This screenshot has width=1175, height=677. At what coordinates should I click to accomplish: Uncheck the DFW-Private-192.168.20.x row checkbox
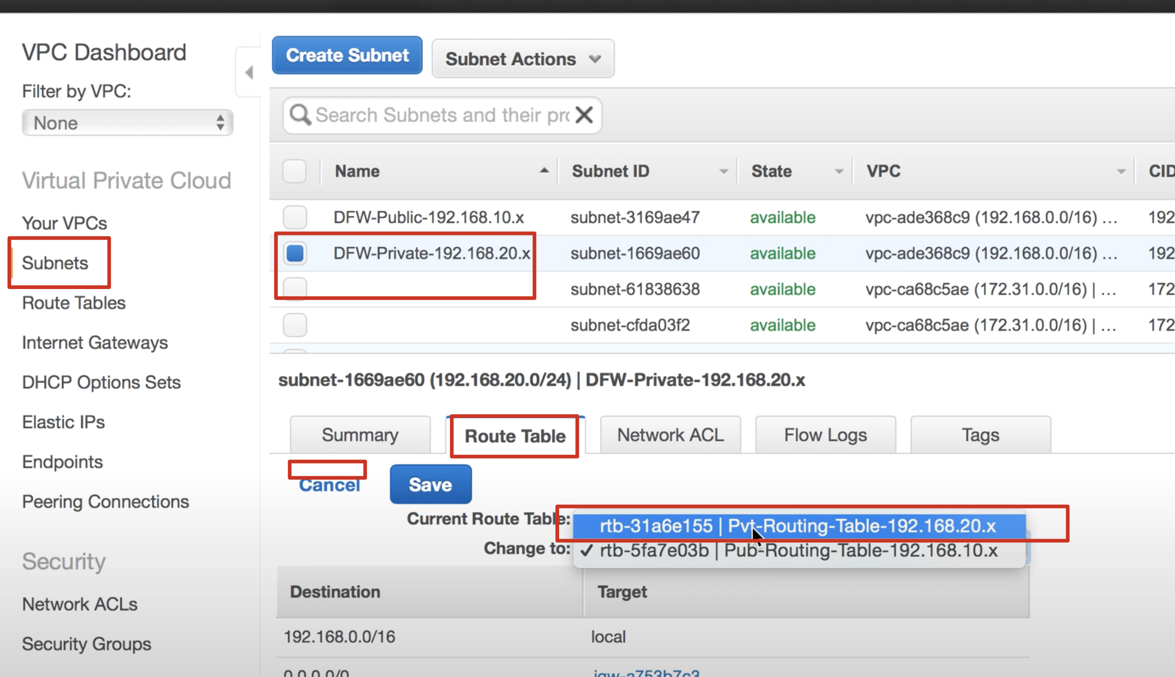click(295, 253)
